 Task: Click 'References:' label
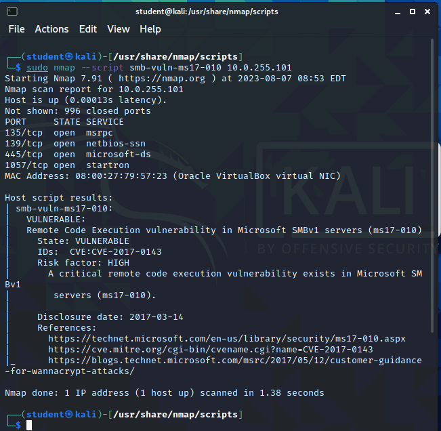click(66, 328)
